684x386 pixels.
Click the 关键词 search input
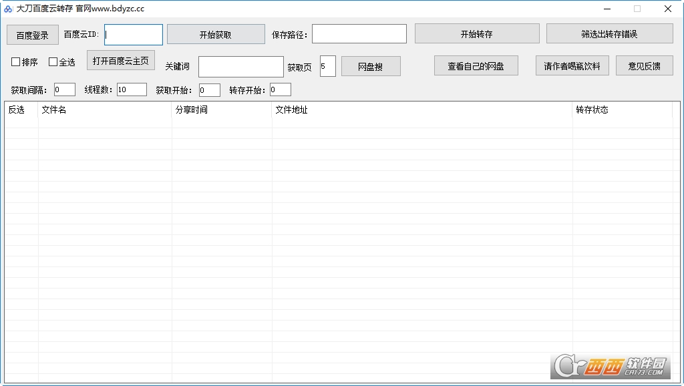click(240, 67)
